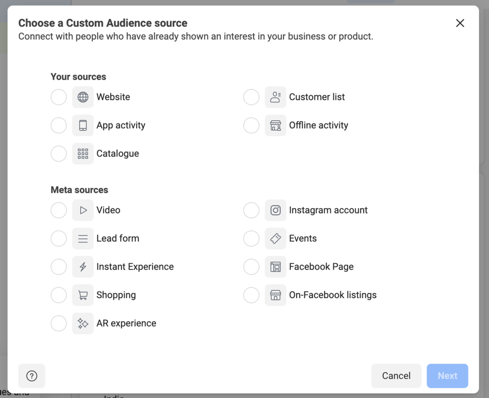Click the On-Facebook listings shop icon
This screenshot has height=398, width=489.
tap(276, 295)
